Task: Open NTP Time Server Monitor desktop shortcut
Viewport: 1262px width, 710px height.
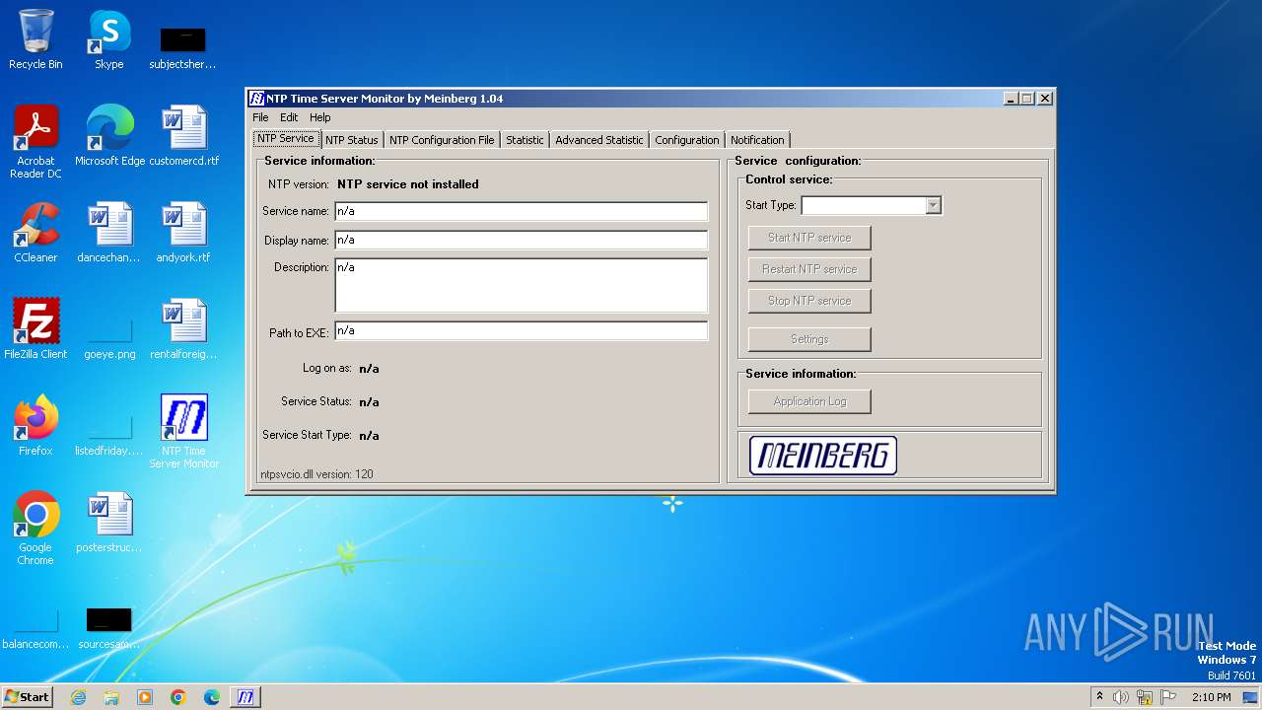Action: 184,432
